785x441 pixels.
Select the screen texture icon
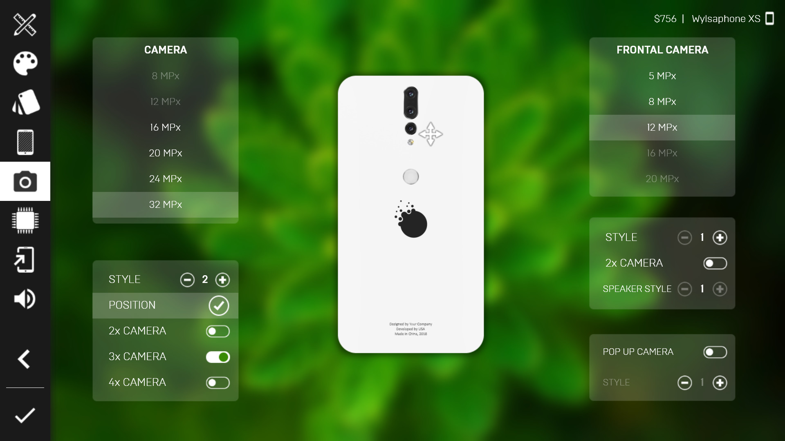pos(24,142)
